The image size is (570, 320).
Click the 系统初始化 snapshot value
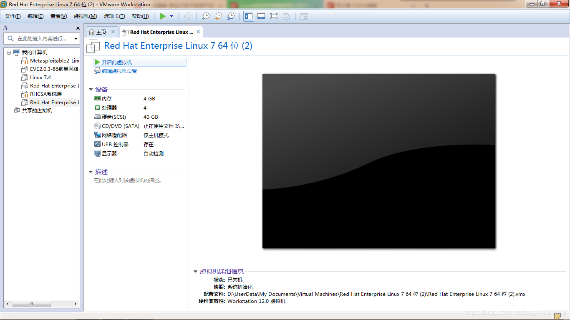pos(240,287)
